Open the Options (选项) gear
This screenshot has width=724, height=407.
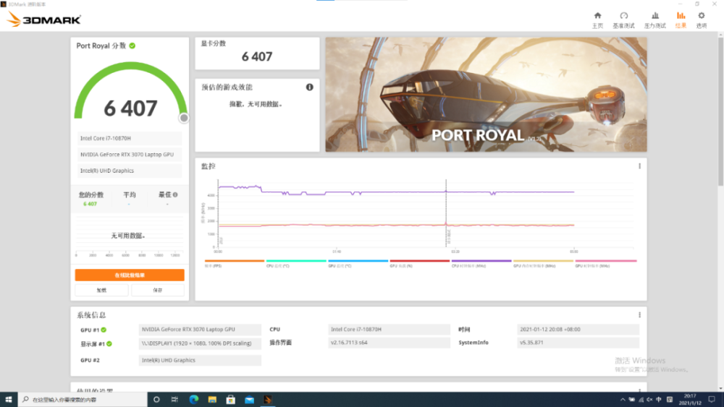point(702,20)
